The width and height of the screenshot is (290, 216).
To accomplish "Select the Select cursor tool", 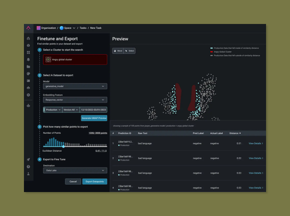I will click(129, 51).
